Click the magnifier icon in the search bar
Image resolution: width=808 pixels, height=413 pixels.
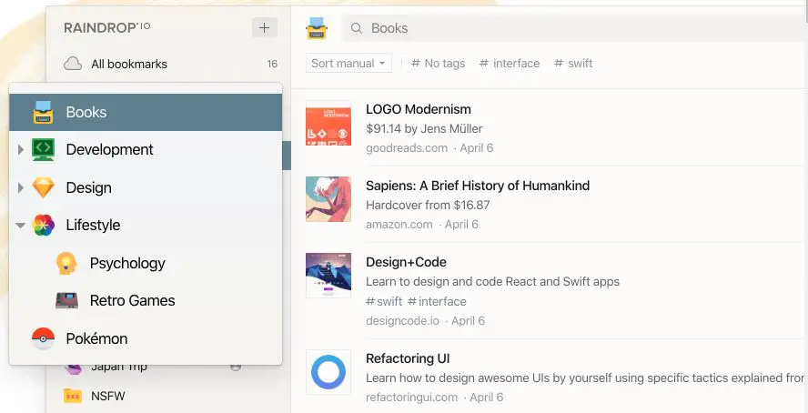[x=357, y=28]
